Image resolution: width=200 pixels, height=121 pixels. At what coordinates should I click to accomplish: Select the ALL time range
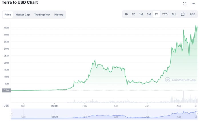coord(174,14)
